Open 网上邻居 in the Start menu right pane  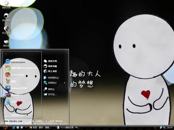point(50,71)
